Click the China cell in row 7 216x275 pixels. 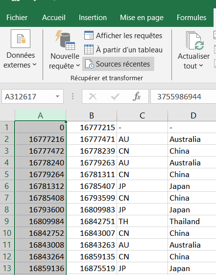(x=192, y=198)
